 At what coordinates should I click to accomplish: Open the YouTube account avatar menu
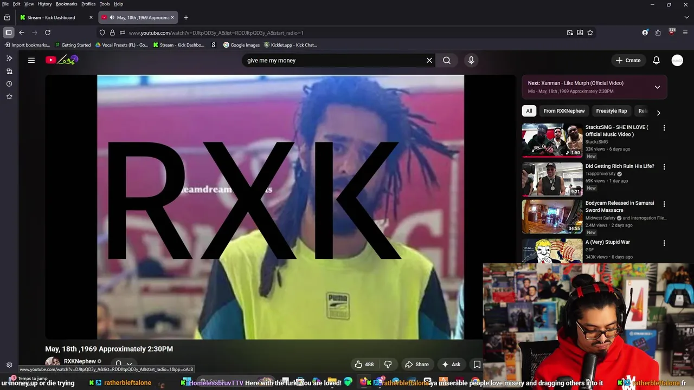coord(677,60)
